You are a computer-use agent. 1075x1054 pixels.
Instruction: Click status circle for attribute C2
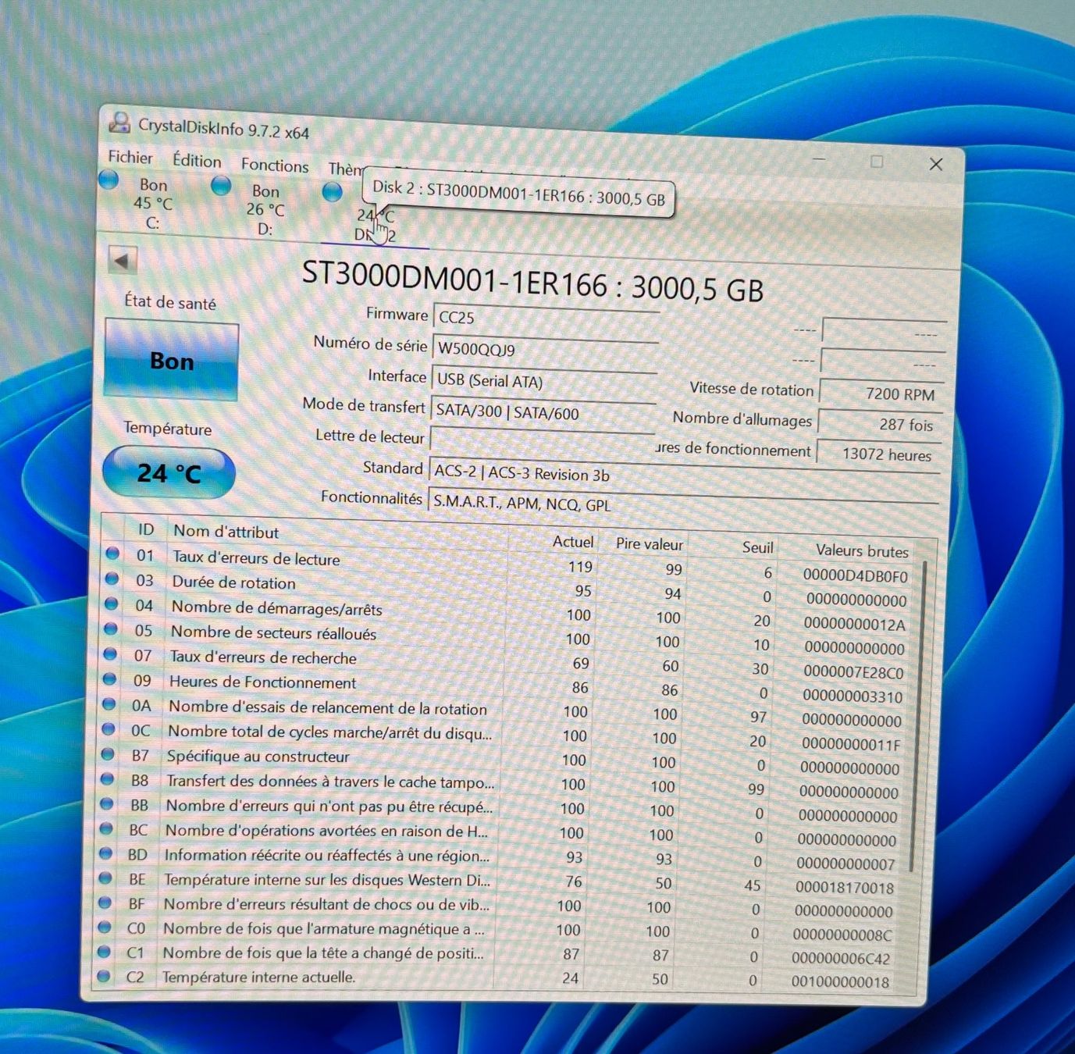103,975
